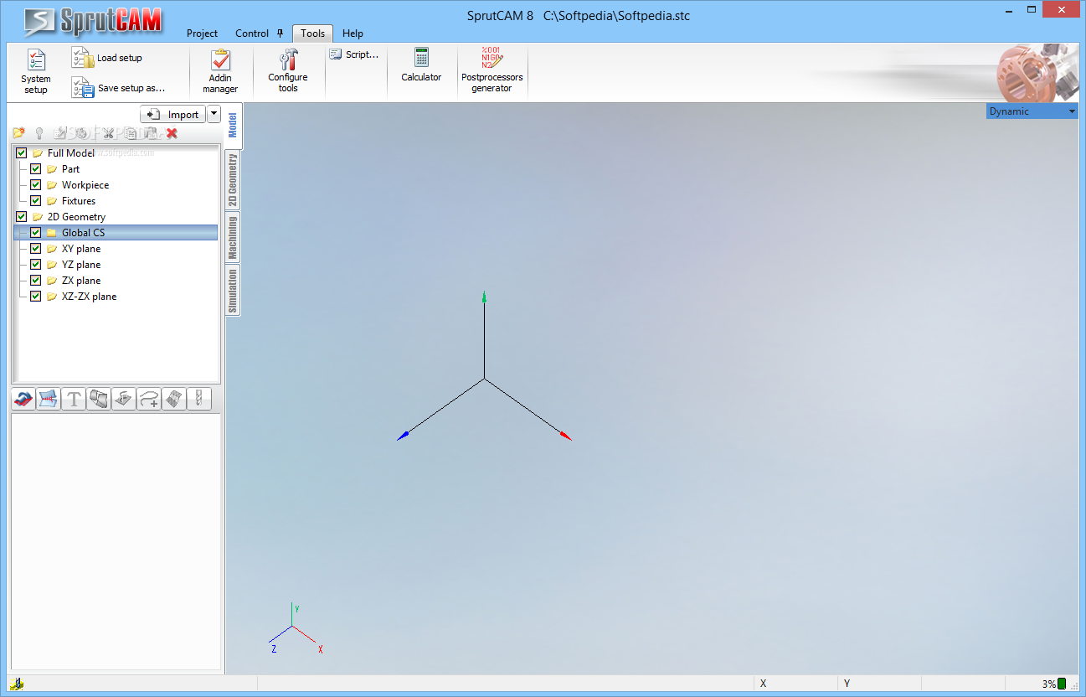Screen dimensions: 1086x697
Task: Click the light bulb properties icon
Action: coord(39,133)
